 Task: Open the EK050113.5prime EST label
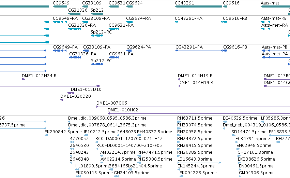(94, 173)
